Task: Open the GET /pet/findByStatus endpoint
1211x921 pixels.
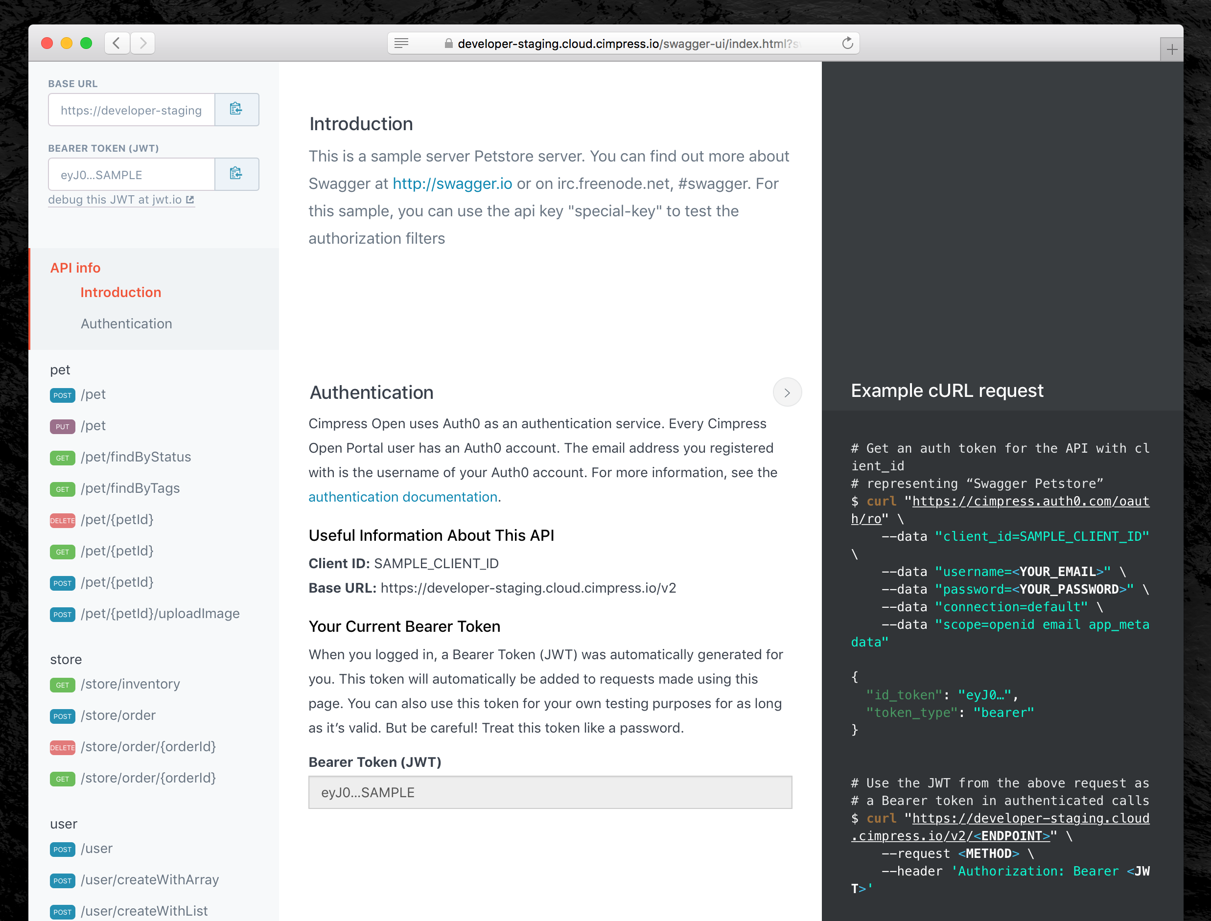Action: click(136, 457)
